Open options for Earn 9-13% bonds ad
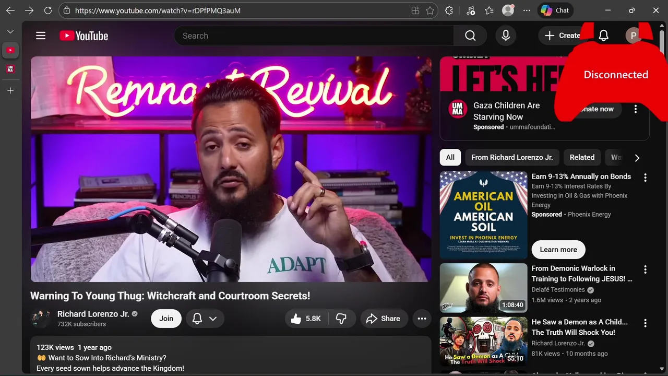668x376 pixels. tap(645, 178)
